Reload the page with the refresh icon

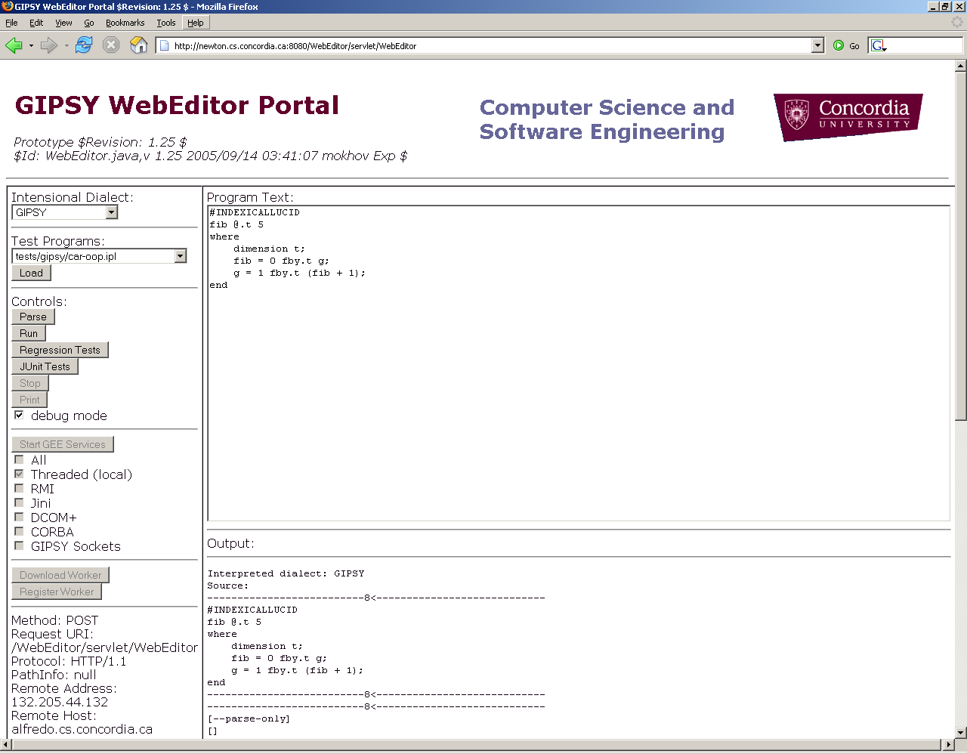click(x=84, y=45)
